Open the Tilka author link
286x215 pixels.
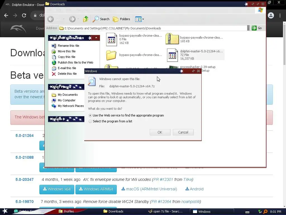187,179
